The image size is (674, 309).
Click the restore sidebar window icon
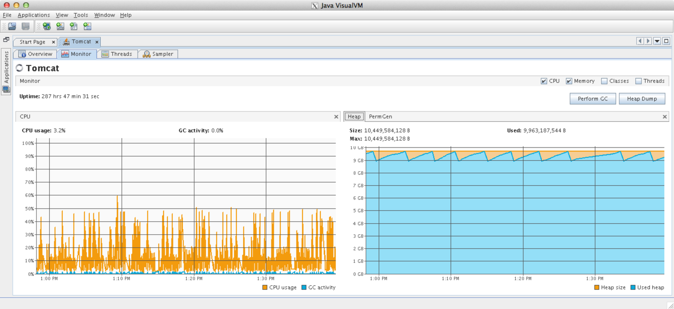[x=6, y=39]
